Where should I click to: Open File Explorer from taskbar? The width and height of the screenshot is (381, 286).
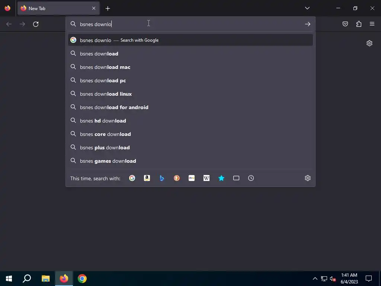(x=45, y=279)
